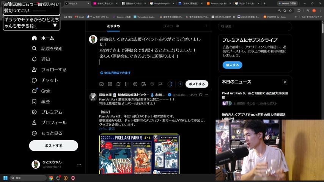Open a new Chrome tab with plus
Screen dimensions: 324x182
pyautogui.click(x=264, y=3)
